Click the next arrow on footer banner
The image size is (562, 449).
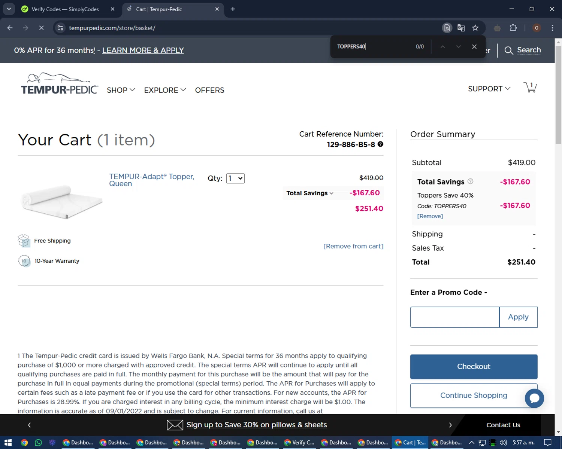click(x=450, y=425)
